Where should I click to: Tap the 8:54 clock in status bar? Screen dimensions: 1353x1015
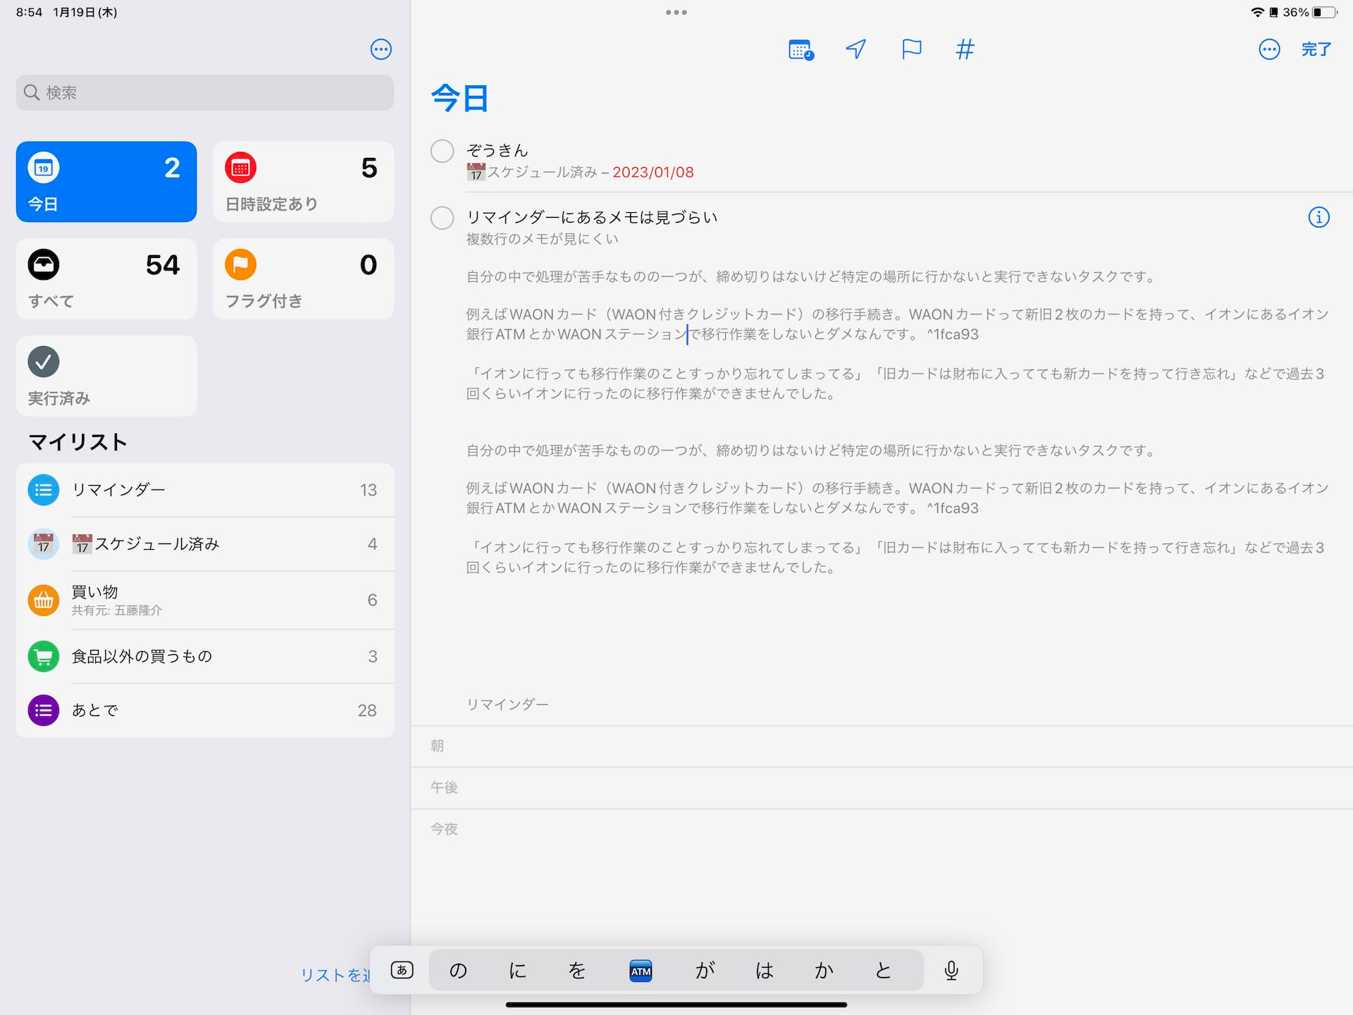29,12
